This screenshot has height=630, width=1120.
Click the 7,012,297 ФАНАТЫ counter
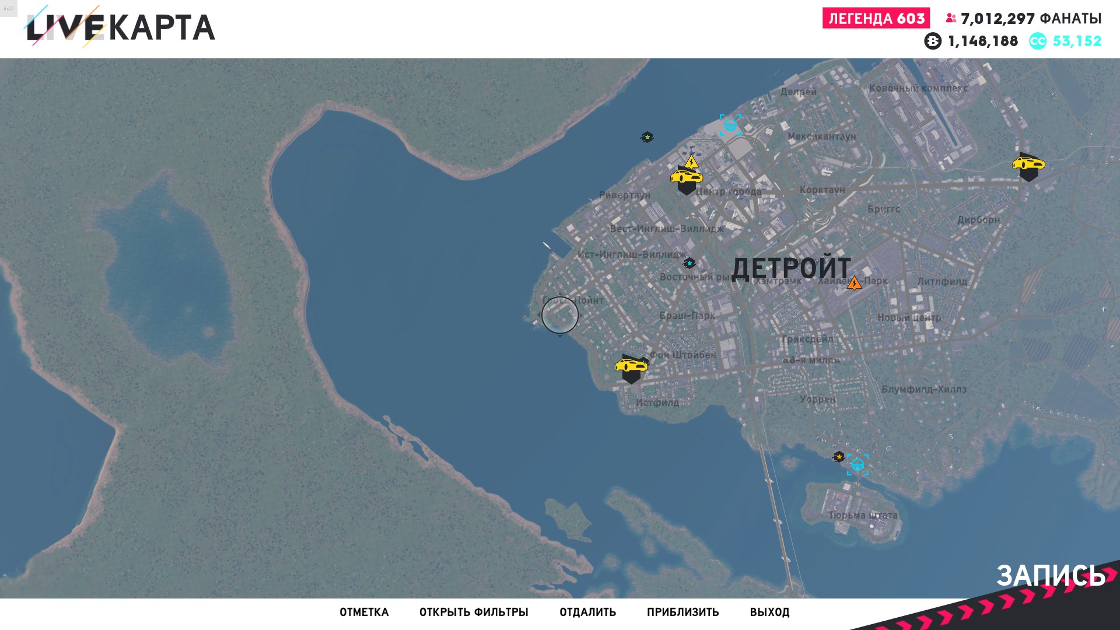point(1031,19)
